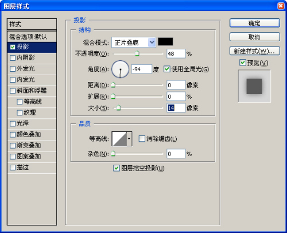Select the 样式 styles header item
Image resolution: width=287 pixels, height=233 pixels.
(x=32, y=24)
